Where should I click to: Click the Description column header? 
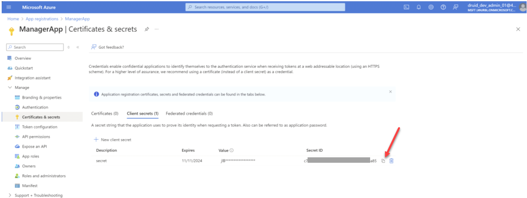106,150
